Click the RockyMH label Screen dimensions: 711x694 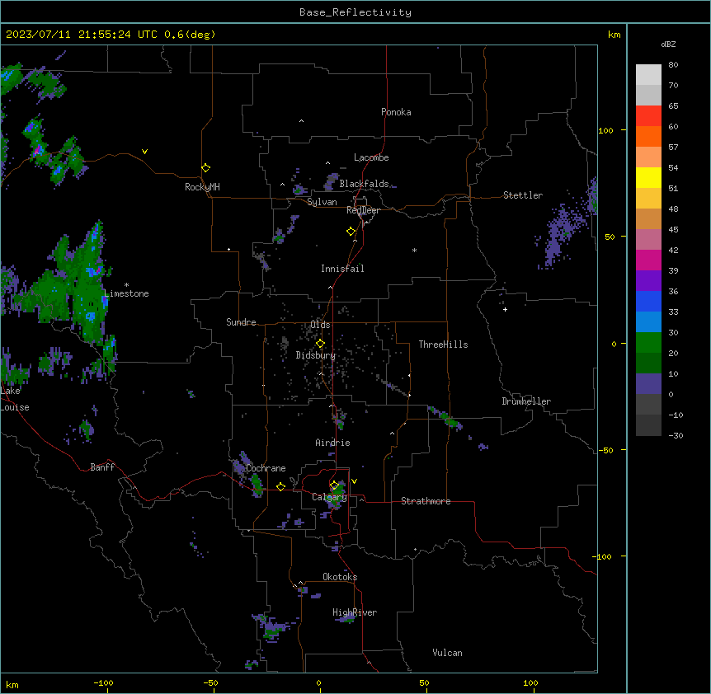click(202, 187)
